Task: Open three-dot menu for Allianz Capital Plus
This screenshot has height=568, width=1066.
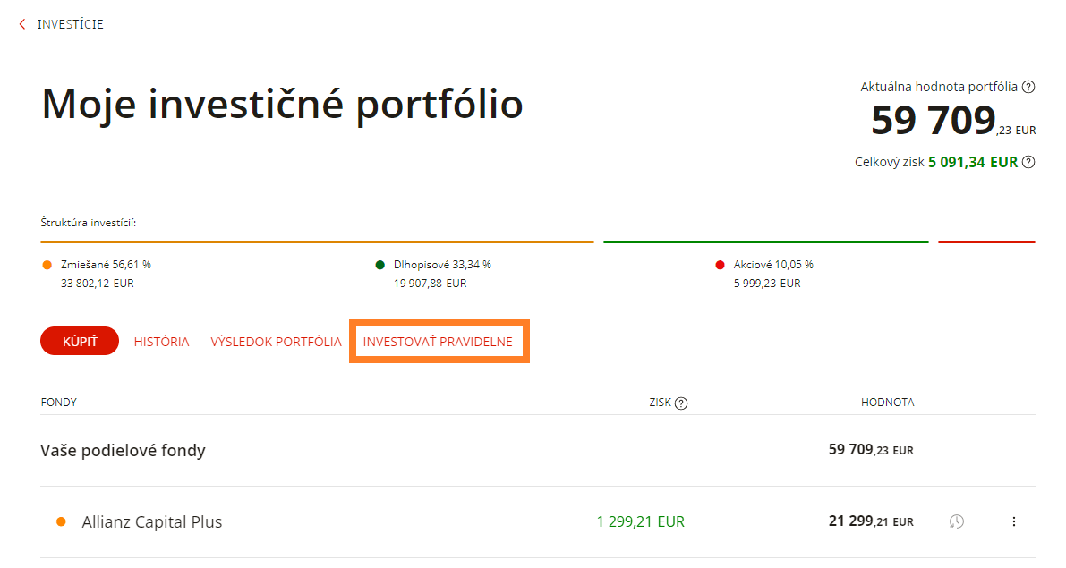Action: pos(1014,521)
